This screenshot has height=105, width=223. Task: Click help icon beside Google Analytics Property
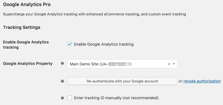(x=62, y=63)
